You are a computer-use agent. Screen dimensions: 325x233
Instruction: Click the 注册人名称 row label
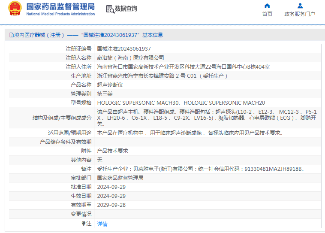point(78,57)
